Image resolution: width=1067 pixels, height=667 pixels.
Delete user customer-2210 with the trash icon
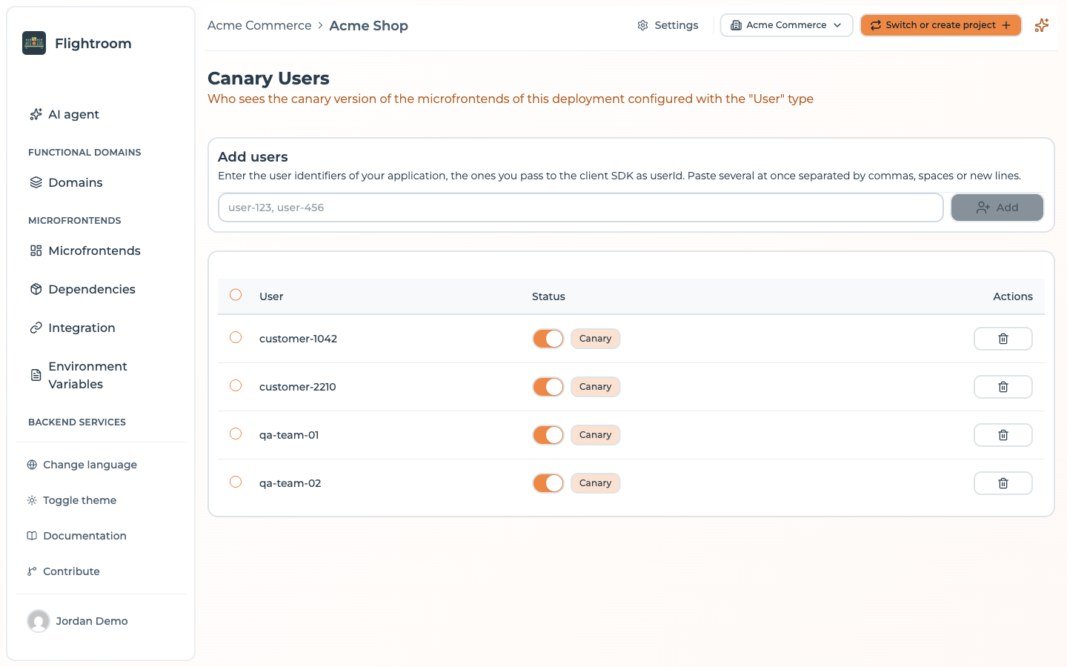click(1003, 387)
